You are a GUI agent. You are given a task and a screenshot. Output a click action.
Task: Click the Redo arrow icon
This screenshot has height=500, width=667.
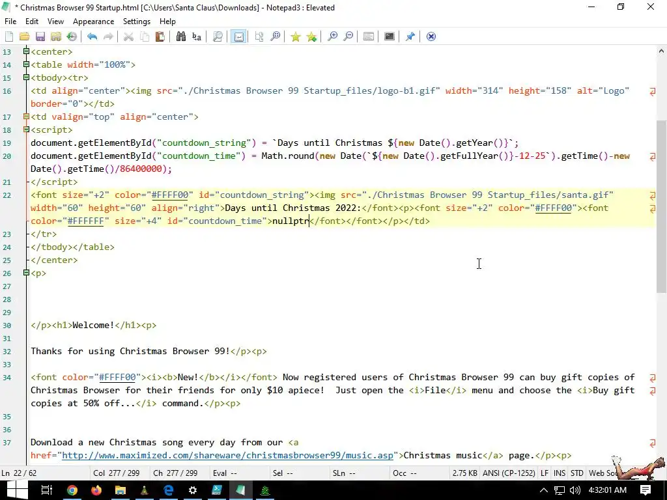(109, 36)
